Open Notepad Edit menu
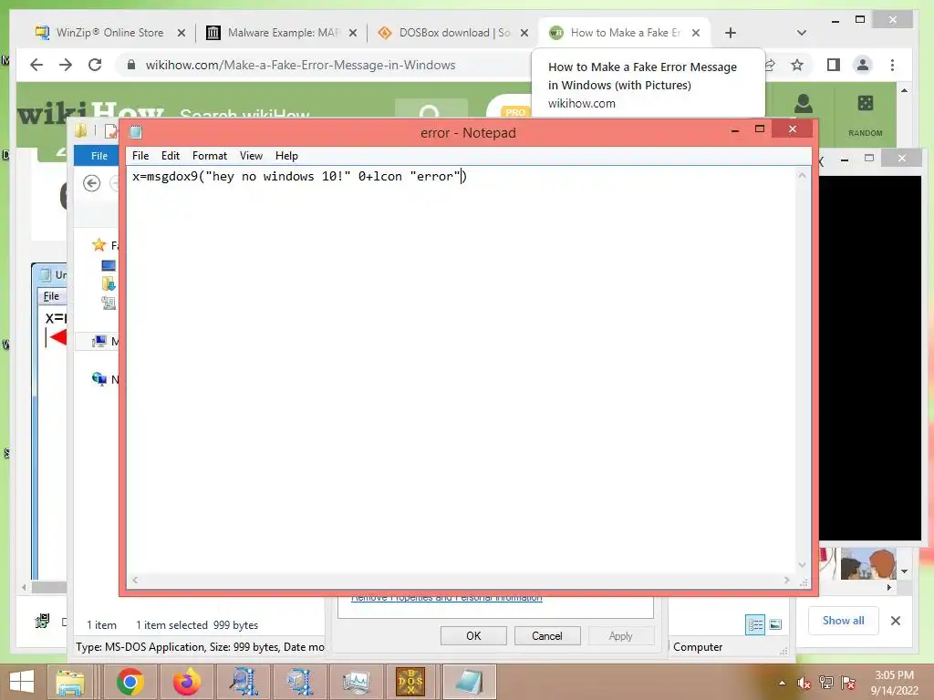The image size is (934, 700). coord(171,156)
